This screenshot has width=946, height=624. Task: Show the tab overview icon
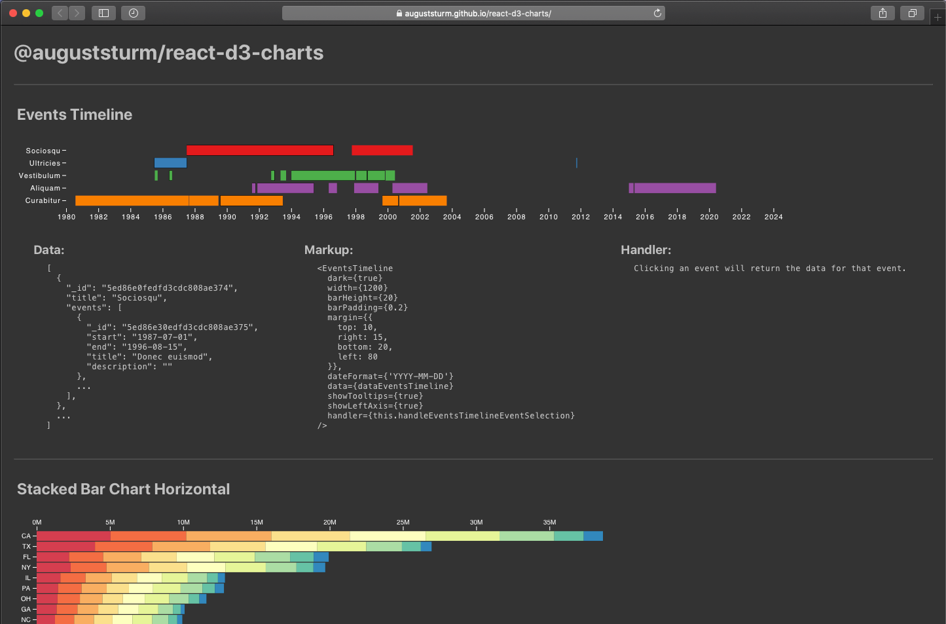click(912, 13)
